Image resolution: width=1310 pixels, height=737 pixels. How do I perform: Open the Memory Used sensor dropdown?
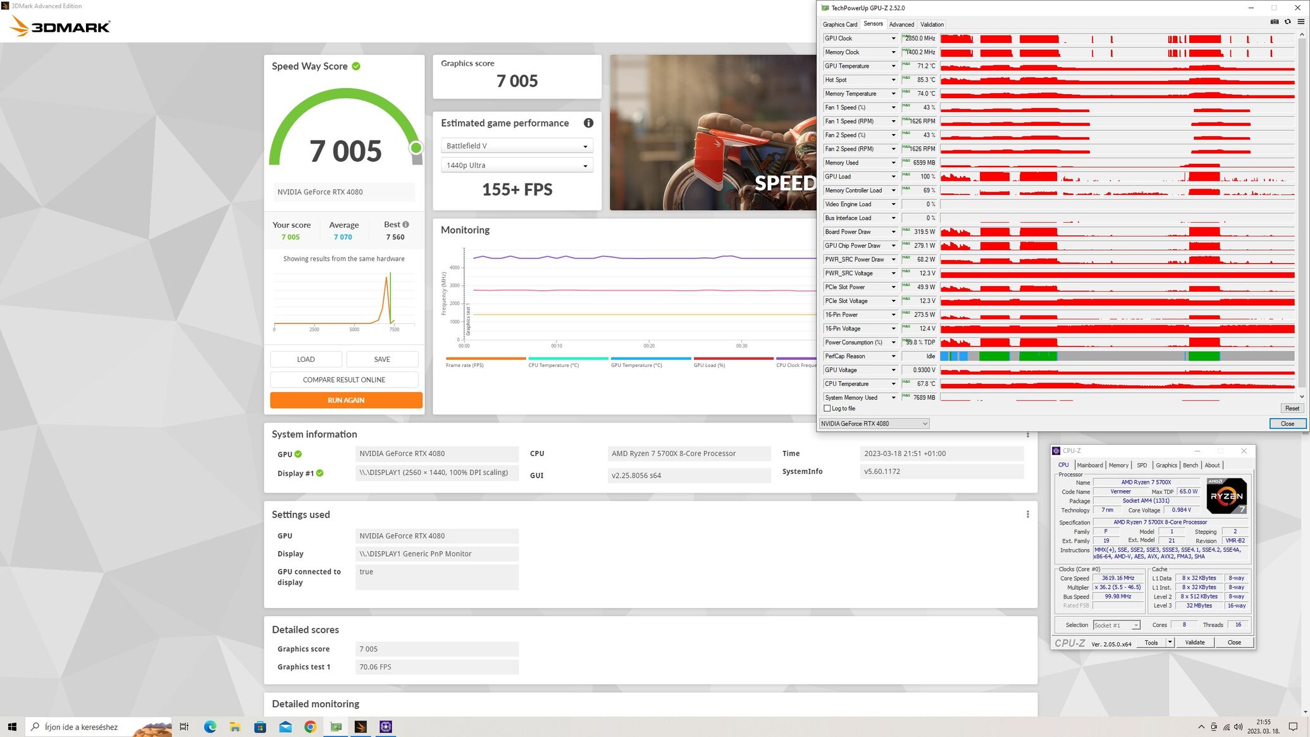[x=893, y=163]
